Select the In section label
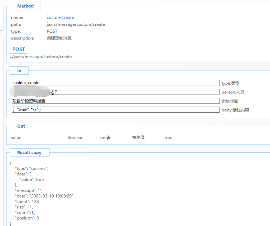The image size is (270, 226). pyautogui.click(x=19, y=71)
